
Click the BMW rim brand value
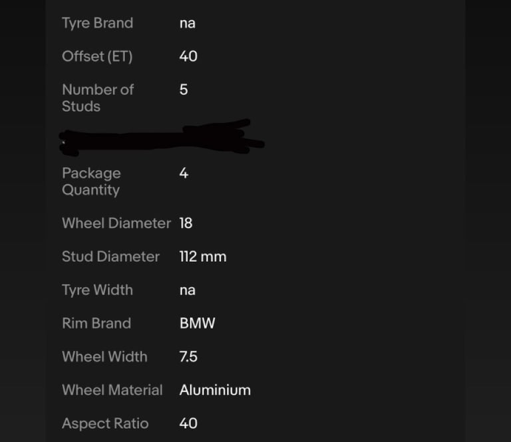pyautogui.click(x=197, y=324)
